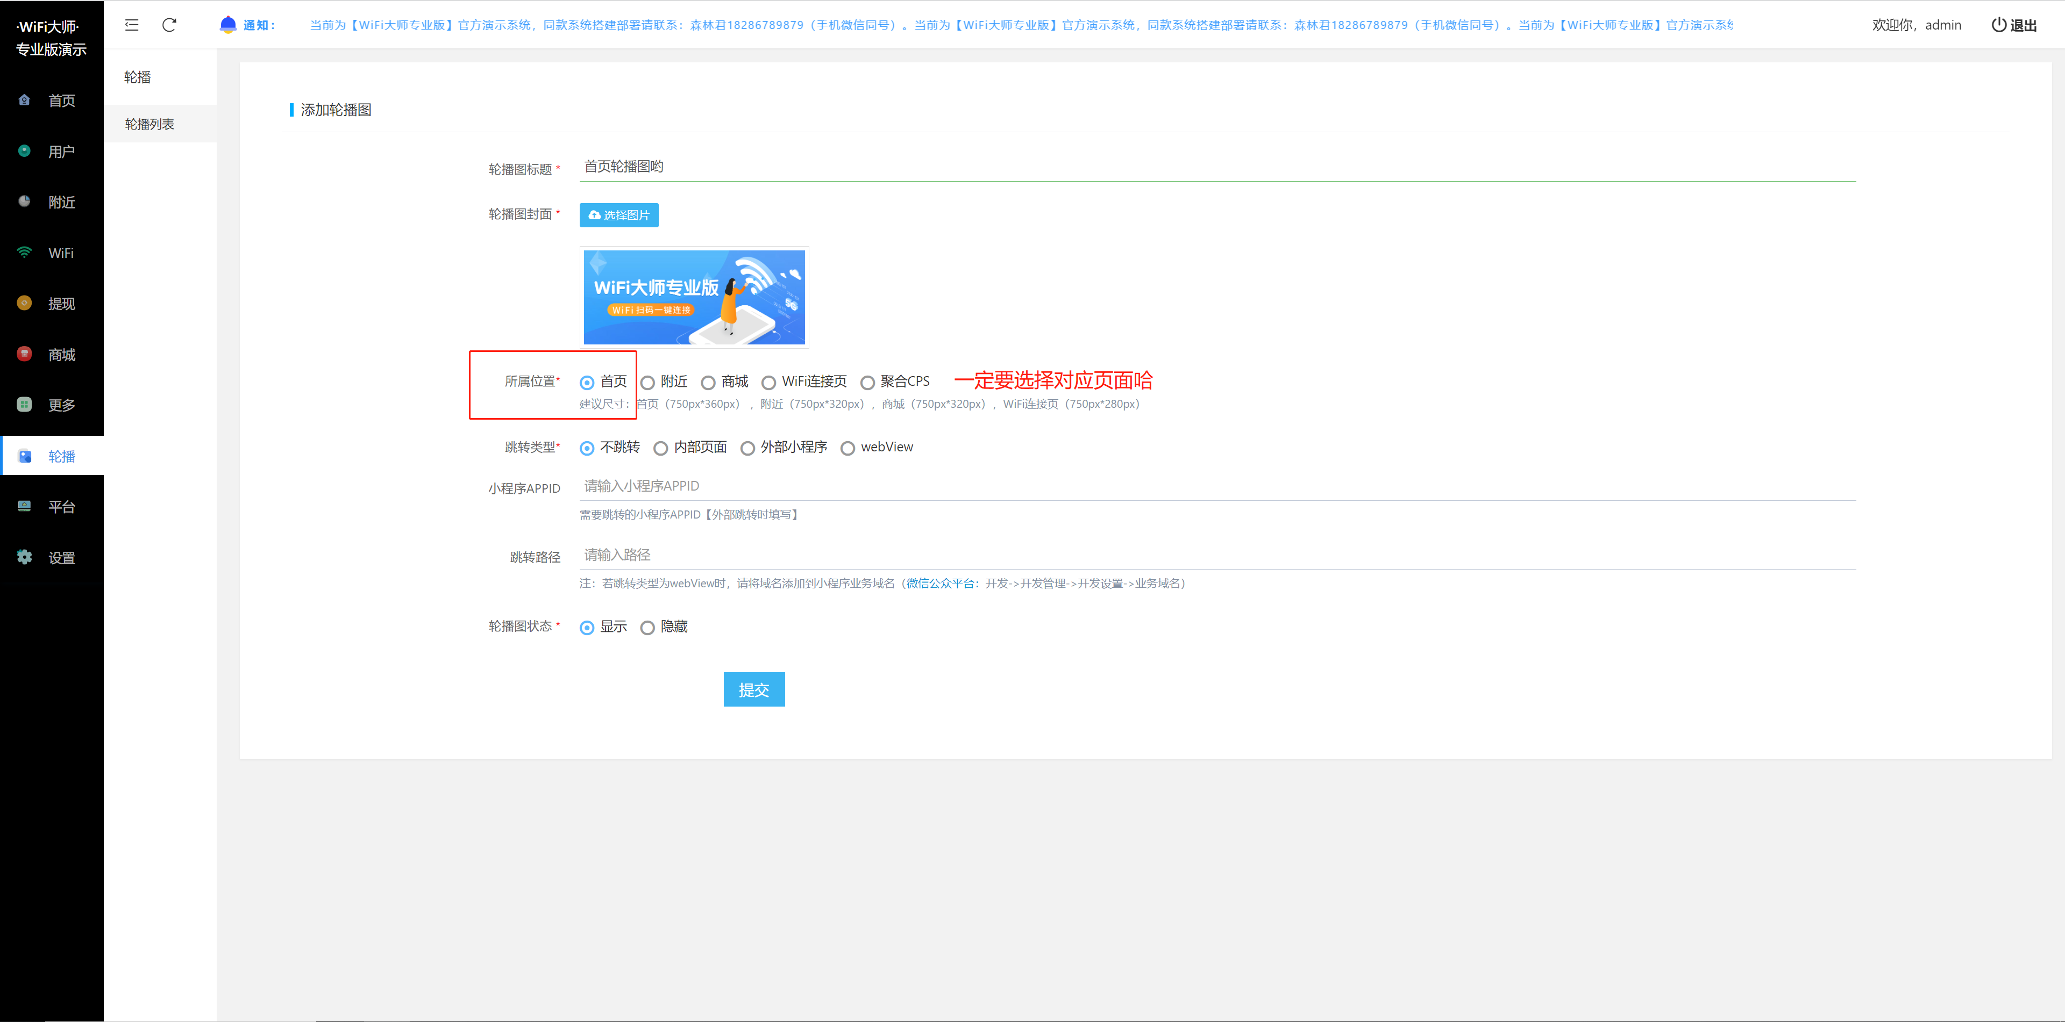Submit the form with 提交
The height and width of the screenshot is (1022, 2065).
click(x=753, y=689)
